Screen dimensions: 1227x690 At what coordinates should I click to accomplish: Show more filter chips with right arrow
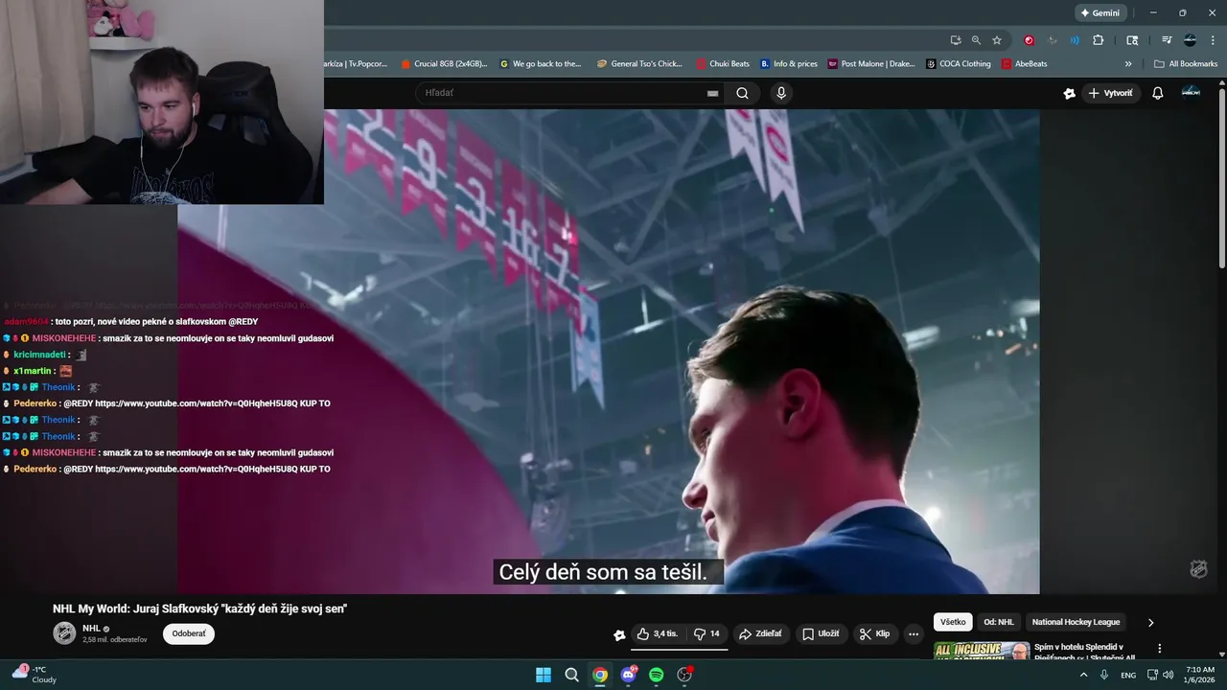1151,622
